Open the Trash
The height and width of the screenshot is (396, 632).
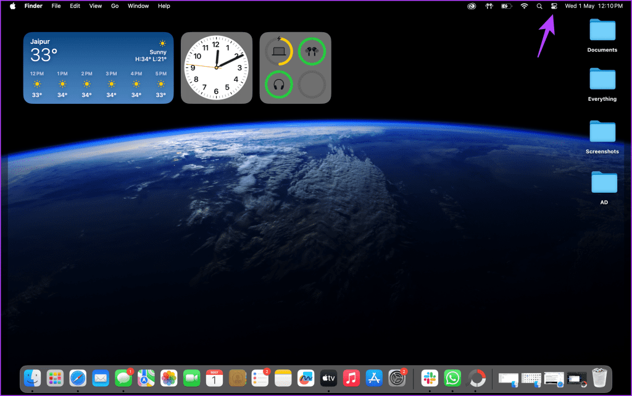click(x=599, y=378)
